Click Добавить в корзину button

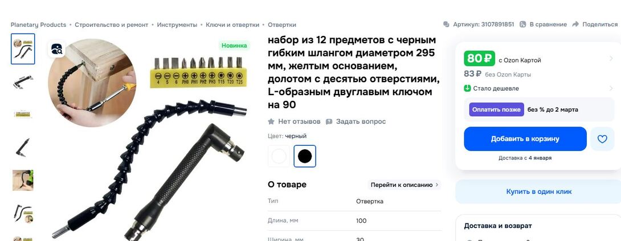click(x=525, y=139)
